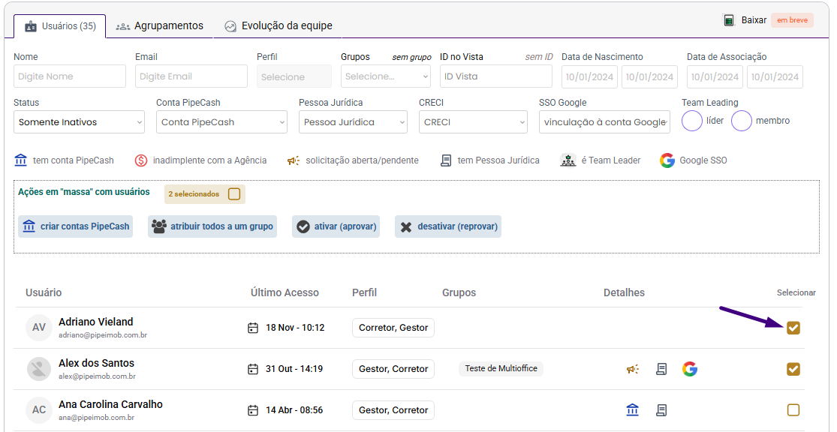Toggle the 'sem grupo' filter

411,57
